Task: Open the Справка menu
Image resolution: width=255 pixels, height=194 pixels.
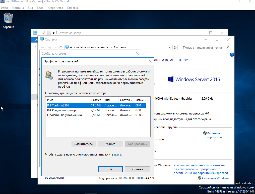Action: [73, 8]
